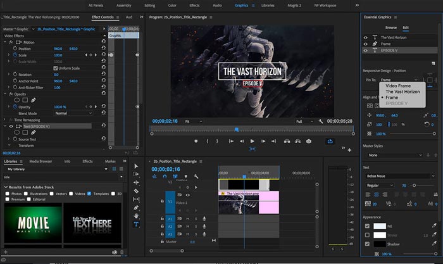Enable Stroke checkbox in Appearance
This screenshot has width=443, height=264.
(x=367, y=235)
